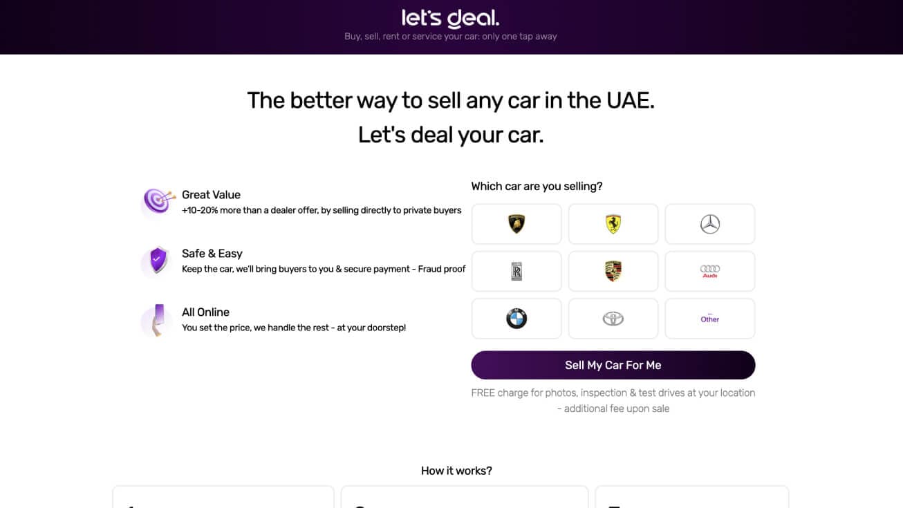Click the let's deal header logo
Screen dimensions: 903x508
click(x=451, y=18)
